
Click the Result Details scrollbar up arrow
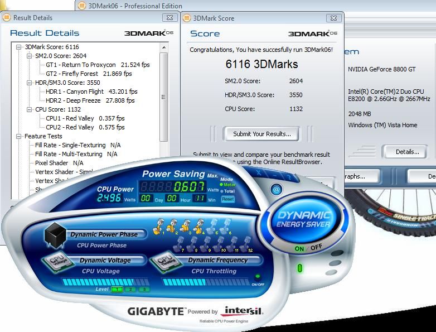coord(164,47)
